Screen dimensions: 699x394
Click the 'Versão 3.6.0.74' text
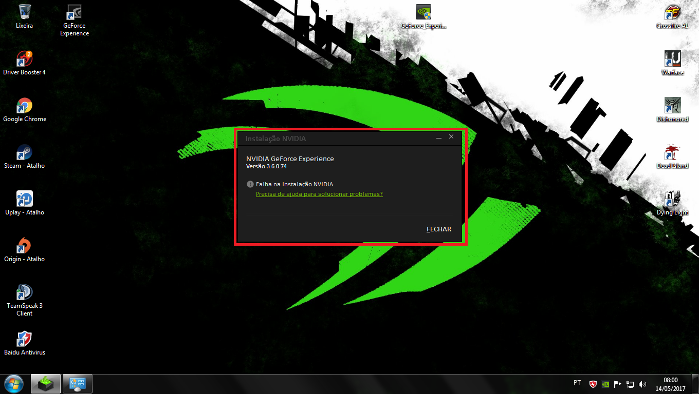tap(266, 166)
